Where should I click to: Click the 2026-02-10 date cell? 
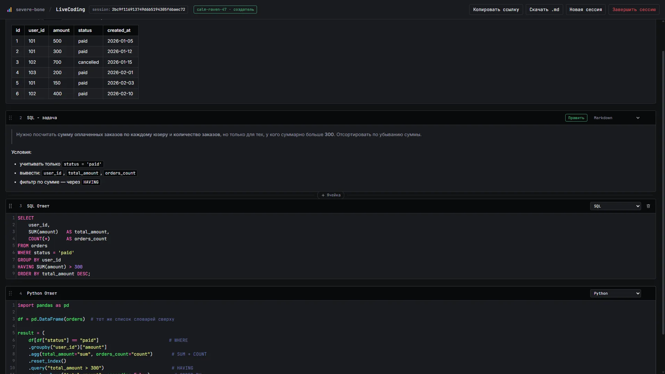(121, 94)
